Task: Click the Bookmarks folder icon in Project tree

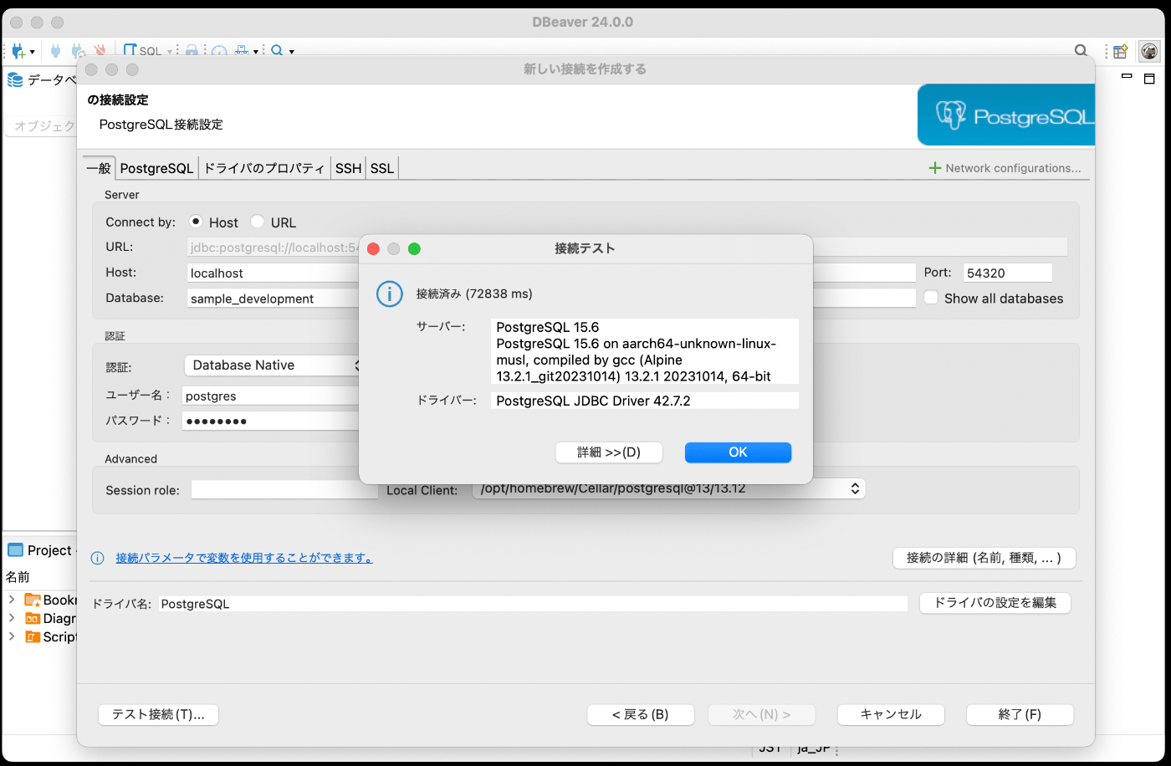Action: click(33, 600)
